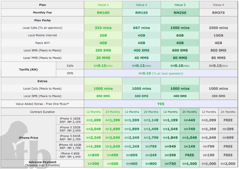Click the RM375 monthly fee cell
The width and height of the screenshot is (239, 169).
point(218,13)
